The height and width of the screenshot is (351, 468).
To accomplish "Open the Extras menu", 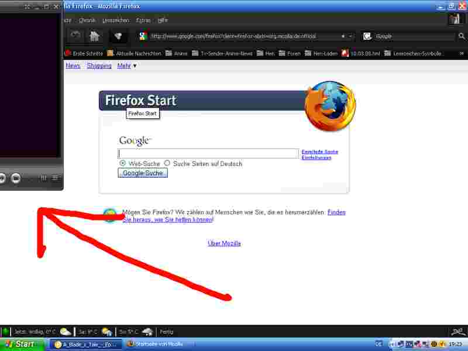I will tap(143, 20).
